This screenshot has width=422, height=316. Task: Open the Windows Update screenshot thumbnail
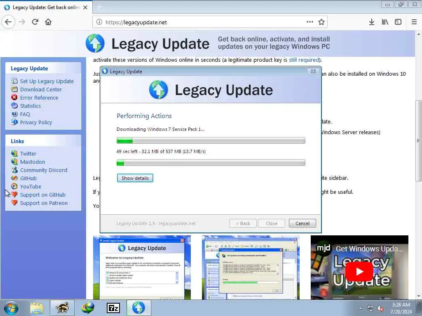[251, 267]
